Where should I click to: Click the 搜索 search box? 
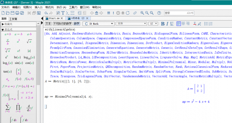(x=179, y=13)
